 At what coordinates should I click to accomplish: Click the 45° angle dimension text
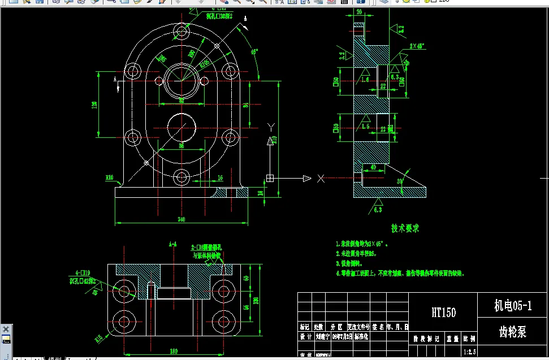pyautogui.click(x=254, y=51)
